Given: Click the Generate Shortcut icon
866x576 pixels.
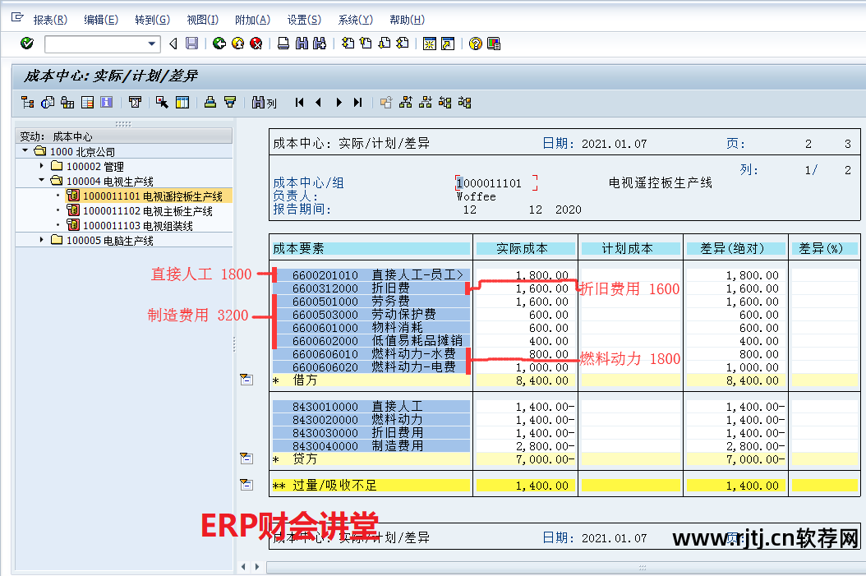Looking at the screenshot, I should (448, 43).
